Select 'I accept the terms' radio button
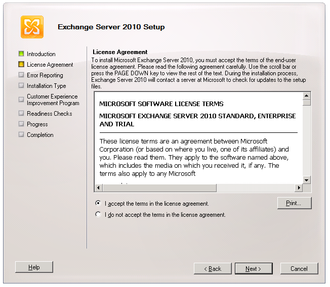The image size is (330, 287). 98,203
